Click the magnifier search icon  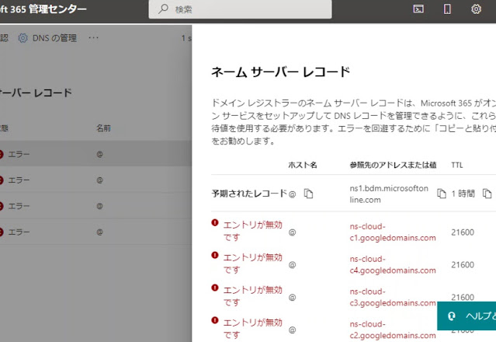point(163,9)
